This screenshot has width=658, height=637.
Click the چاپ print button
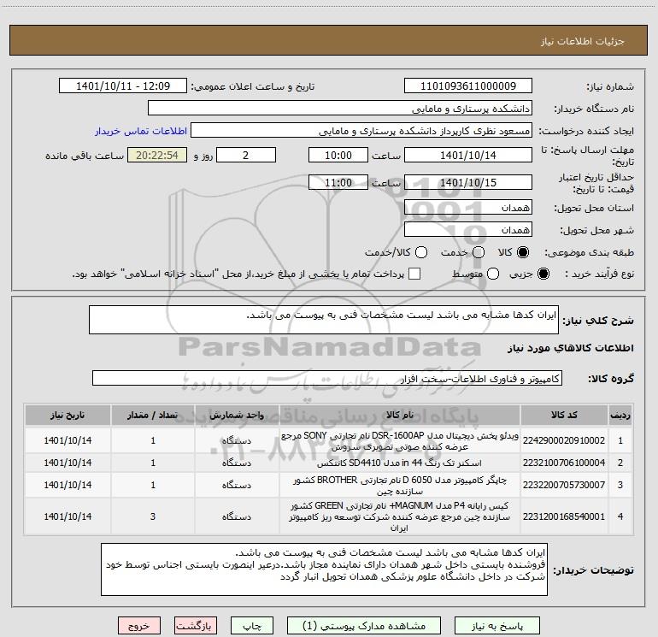(x=252, y=626)
